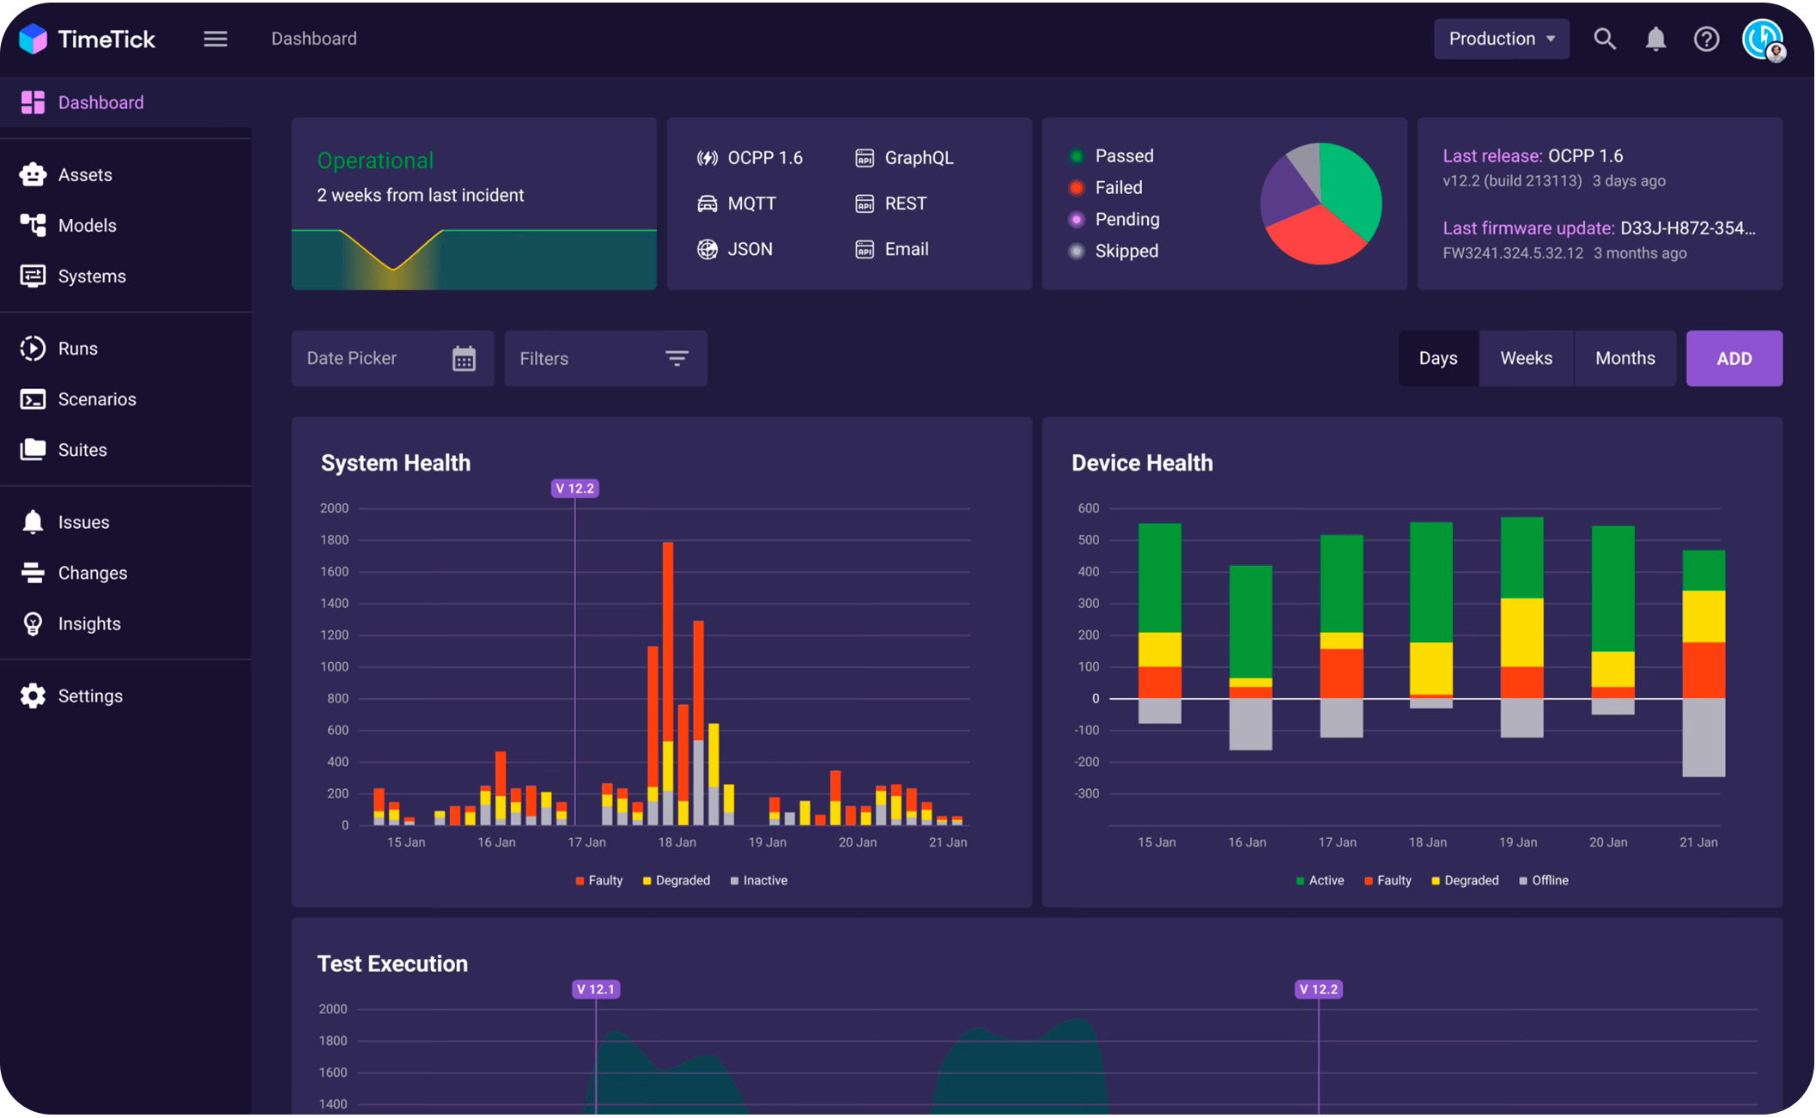This screenshot has height=1118, width=1816.
Task: Click the Skipped gray status dot
Action: pyautogui.click(x=1076, y=251)
